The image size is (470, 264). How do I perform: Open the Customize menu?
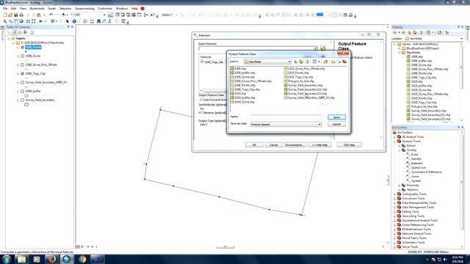[x=105, y=8]
